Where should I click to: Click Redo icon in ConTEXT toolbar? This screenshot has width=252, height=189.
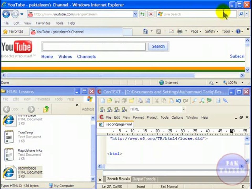click(186, 101)
